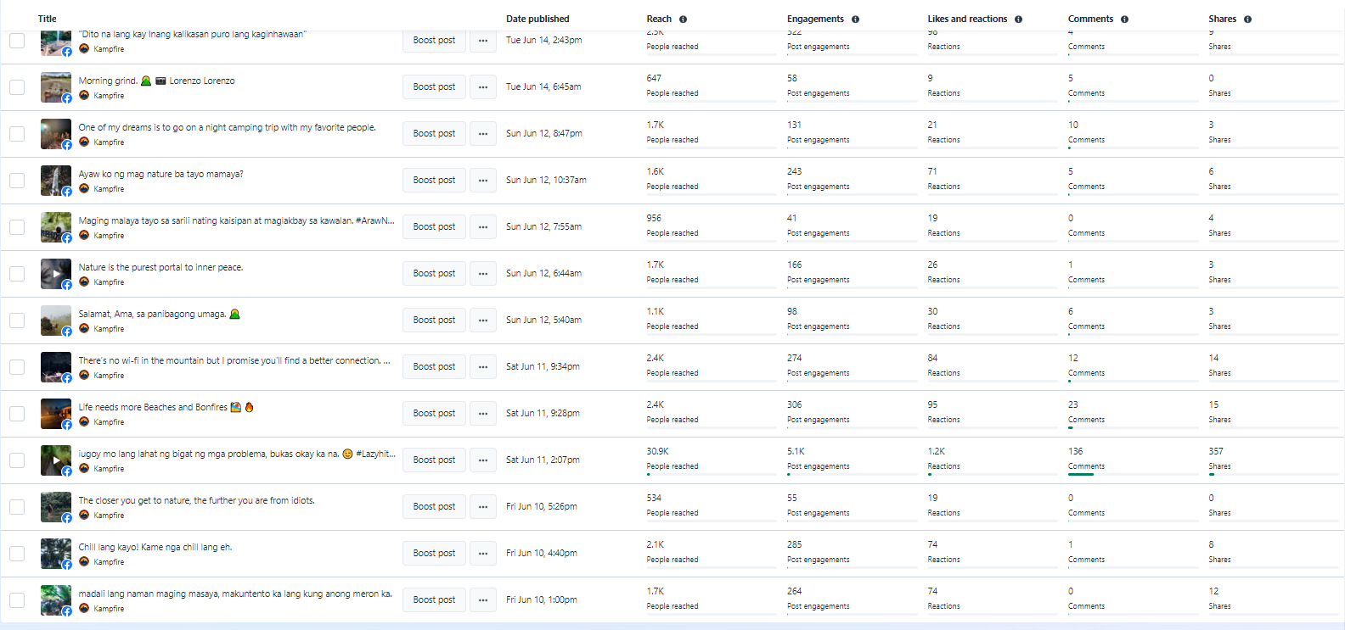
Task: Open three-dot menu for 'Nature is the purest' post
Action: (483, 274)
